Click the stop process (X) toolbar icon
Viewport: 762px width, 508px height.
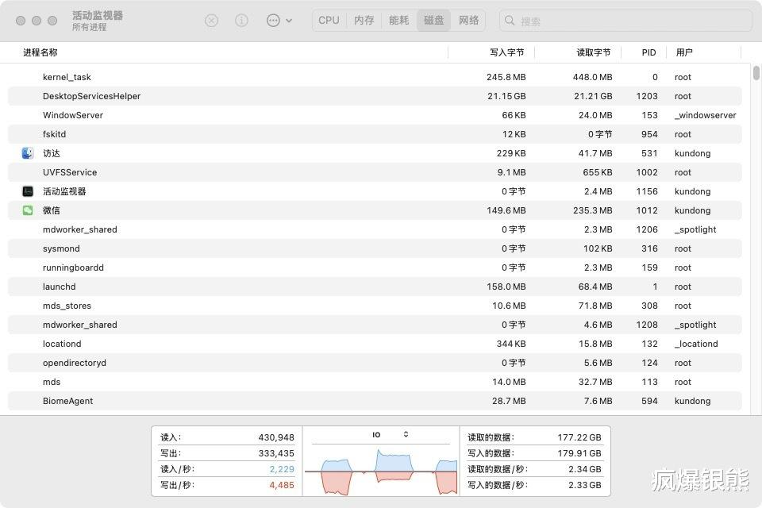211,21
